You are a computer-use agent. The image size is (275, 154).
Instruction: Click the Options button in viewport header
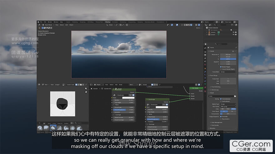[199, 28]
